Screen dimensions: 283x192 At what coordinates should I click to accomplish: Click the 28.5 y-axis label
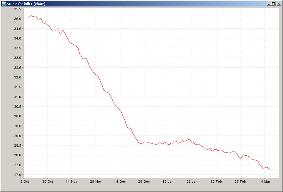[18, 145]
